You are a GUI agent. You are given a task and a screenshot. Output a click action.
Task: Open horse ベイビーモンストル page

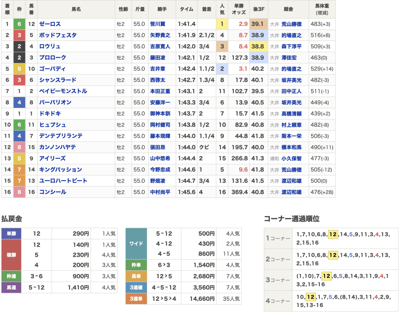(x=63, y=91)
